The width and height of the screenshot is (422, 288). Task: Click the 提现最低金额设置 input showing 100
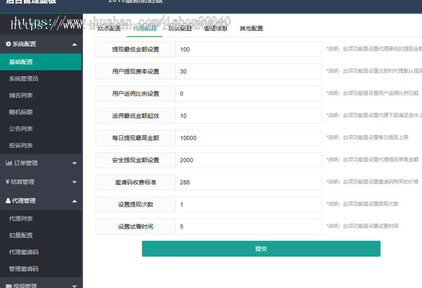pos(248,49)
